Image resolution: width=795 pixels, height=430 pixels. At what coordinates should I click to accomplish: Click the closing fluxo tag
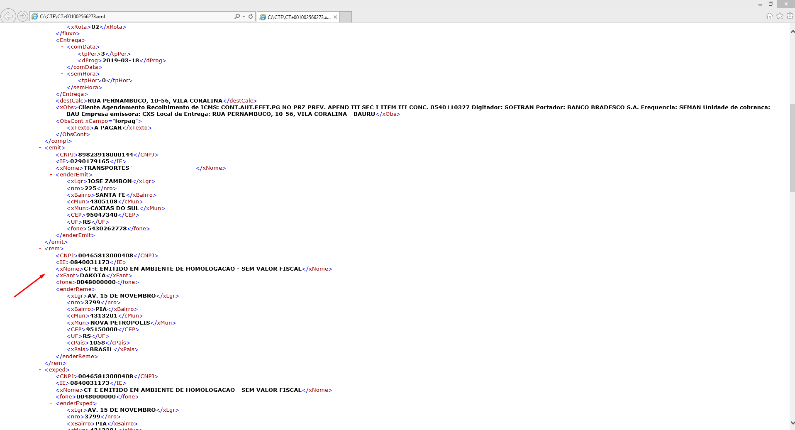pyautogui.click(x=68, y=34)
